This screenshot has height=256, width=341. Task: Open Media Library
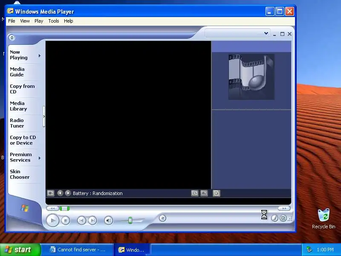[18, 106]
